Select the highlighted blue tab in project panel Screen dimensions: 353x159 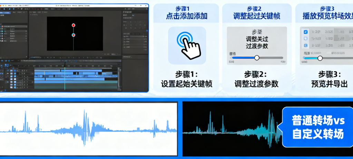(x=5, y=12)
